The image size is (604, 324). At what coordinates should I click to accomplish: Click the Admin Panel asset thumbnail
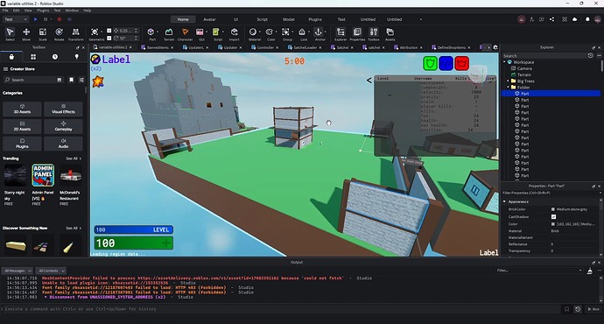click(43, 175)
